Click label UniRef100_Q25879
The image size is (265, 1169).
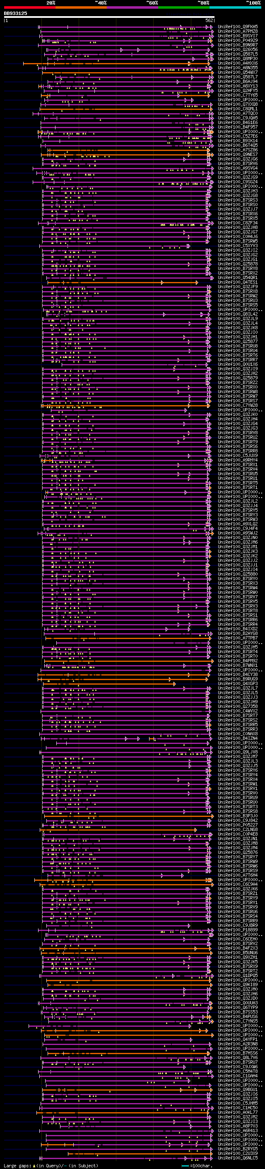click(x=238, y=377)
